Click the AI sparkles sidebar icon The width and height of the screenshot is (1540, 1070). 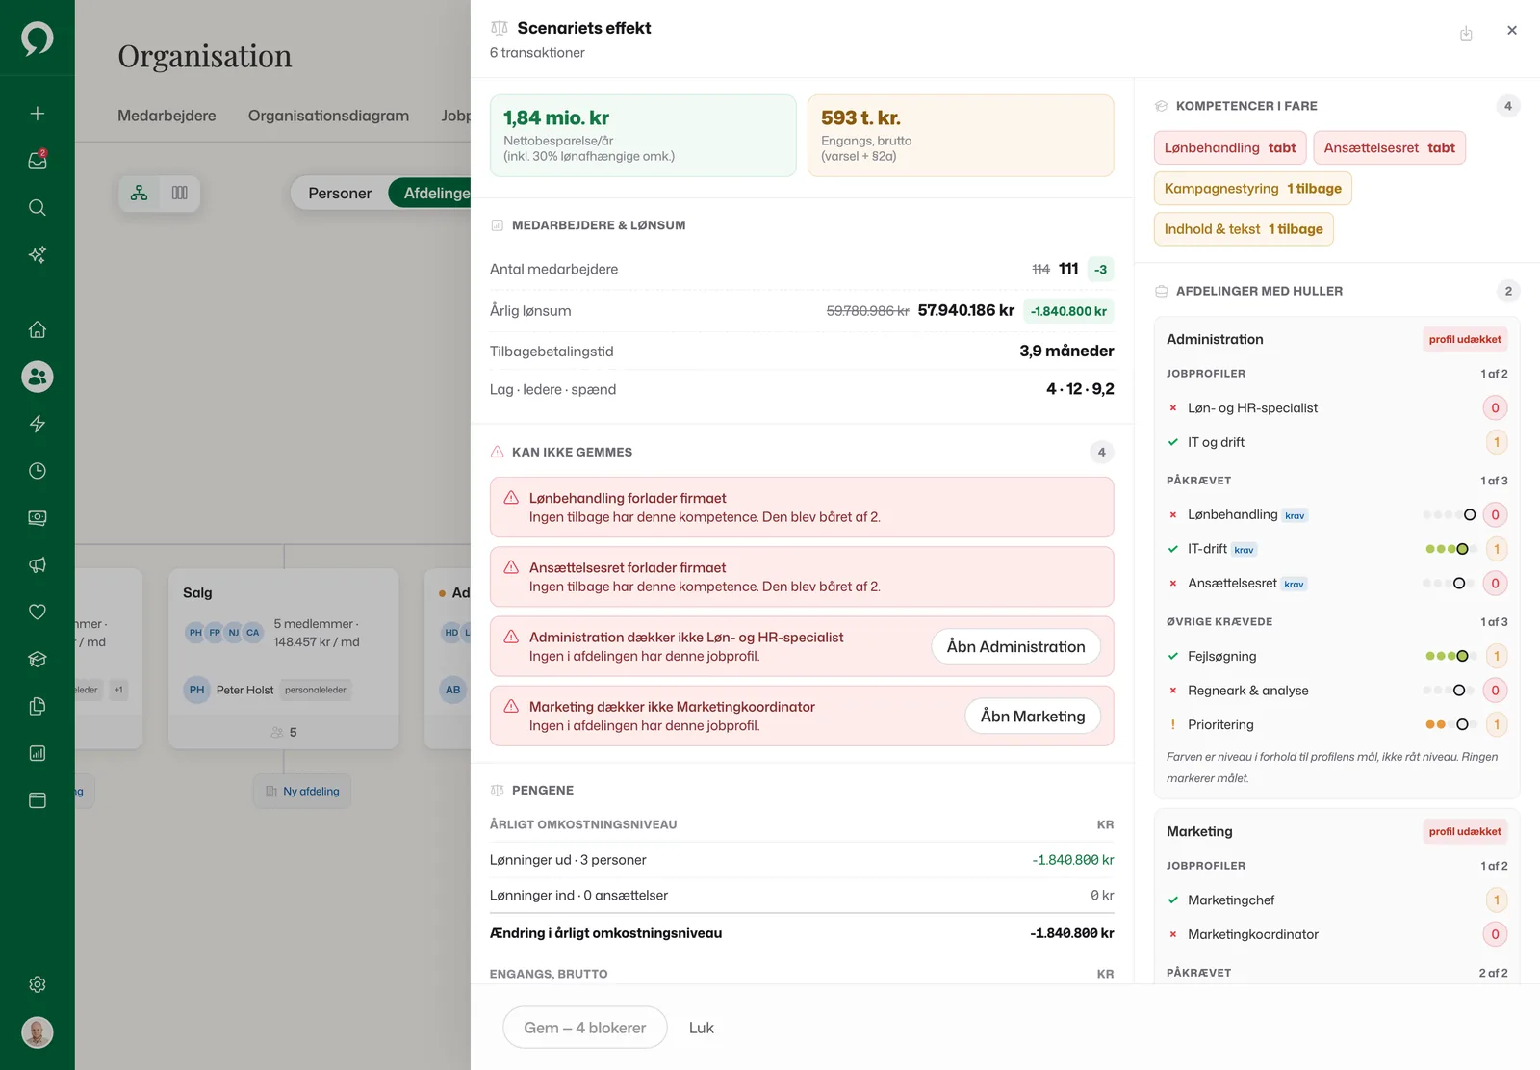pyautogui.click(x=38, y=255)
